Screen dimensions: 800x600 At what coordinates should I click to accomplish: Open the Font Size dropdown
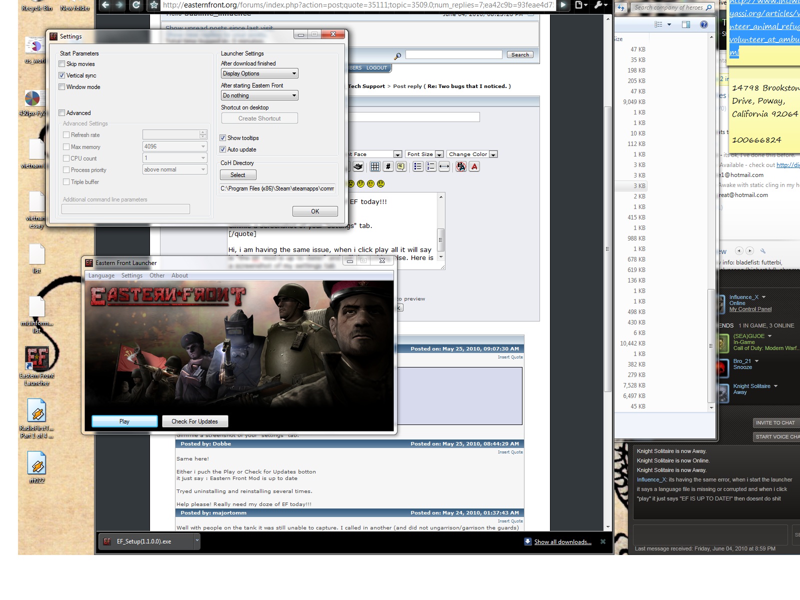click(424, 154)
